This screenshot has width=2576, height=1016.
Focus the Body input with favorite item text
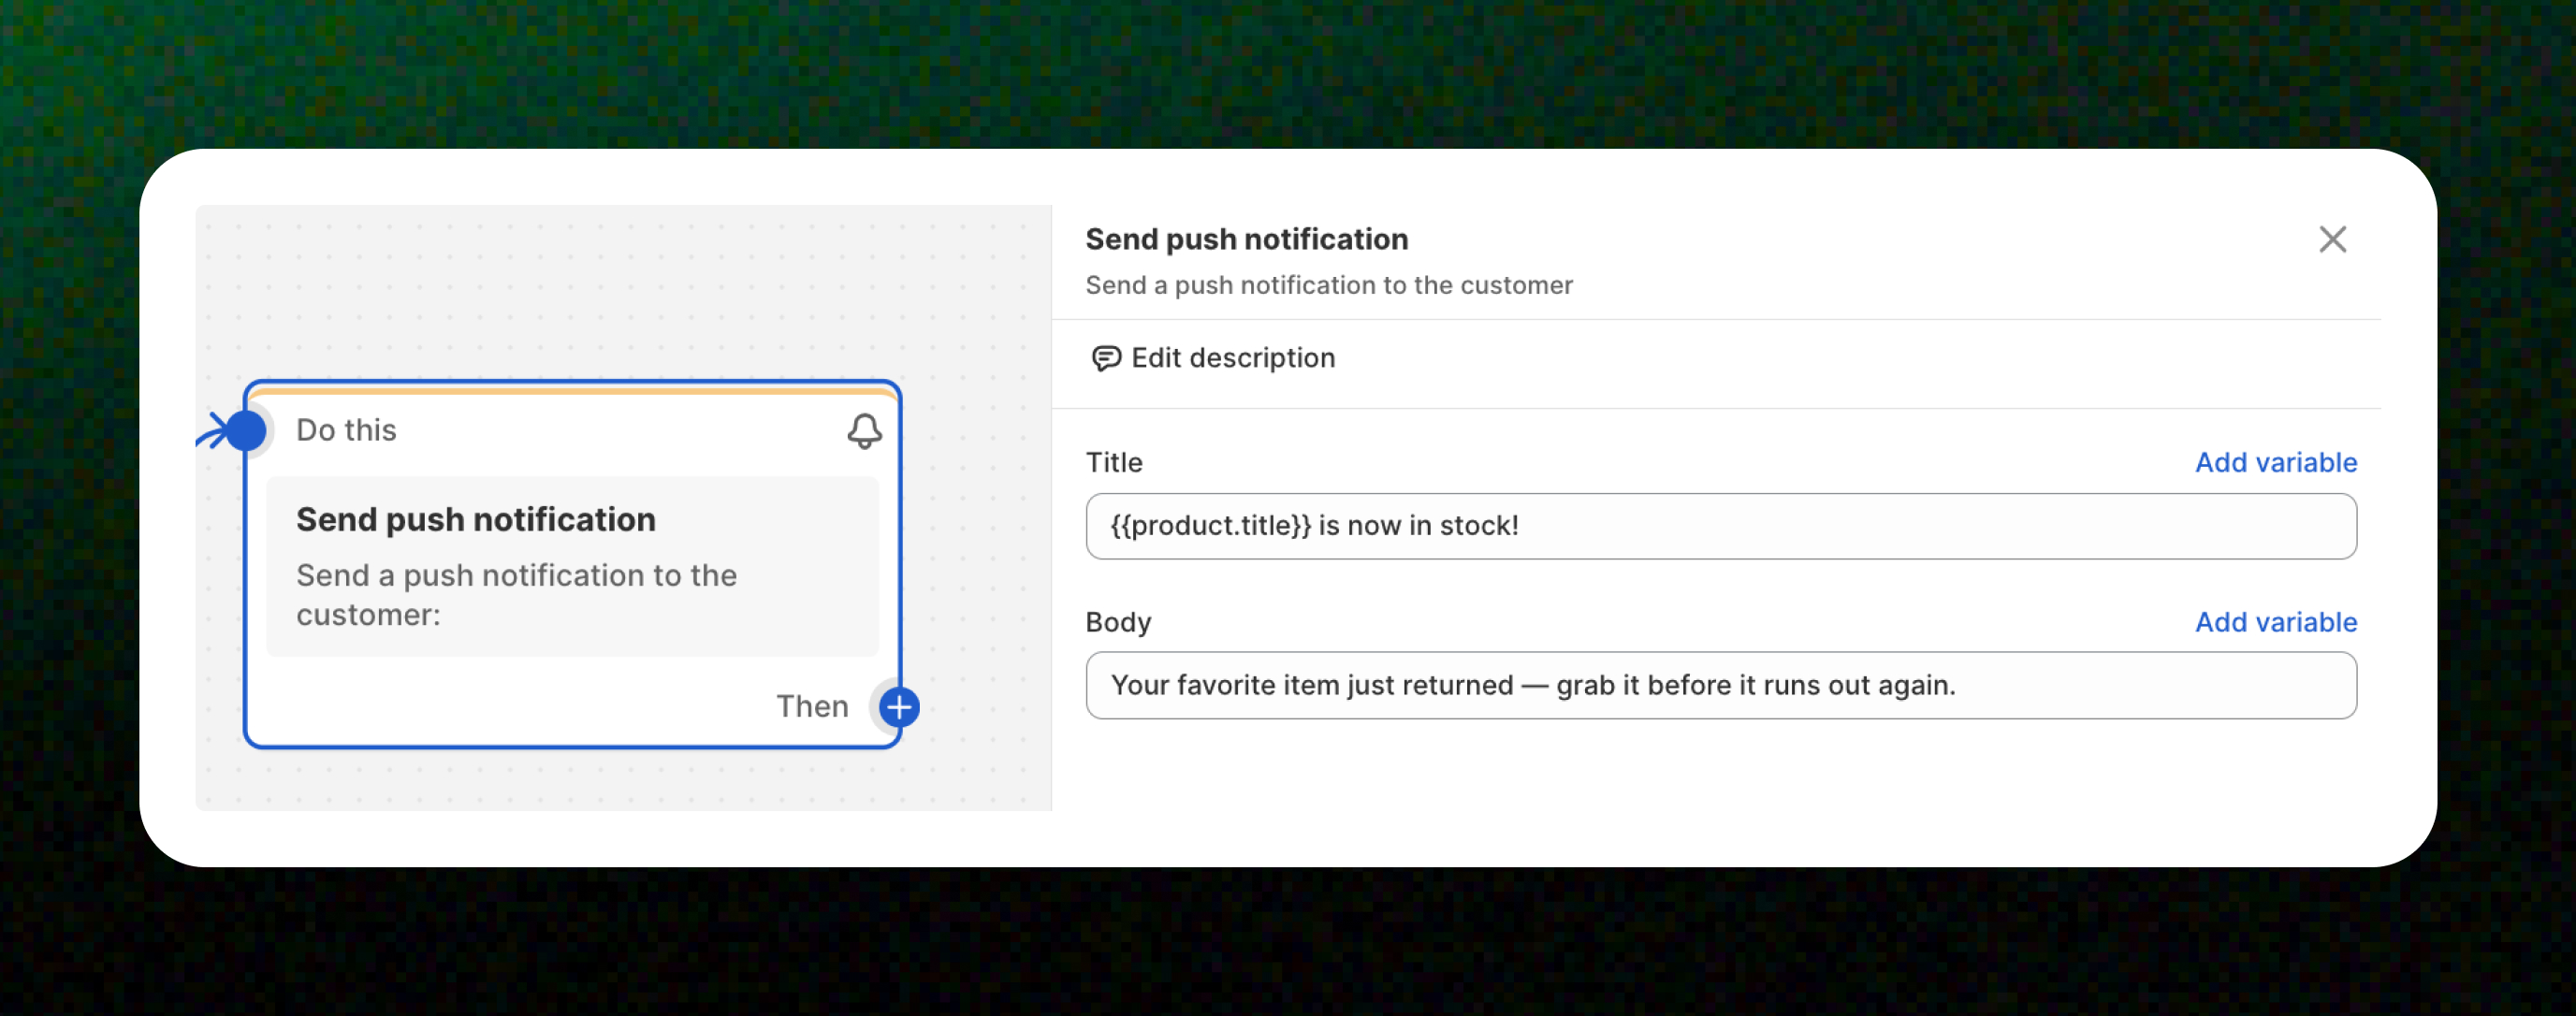point(1720,686)
